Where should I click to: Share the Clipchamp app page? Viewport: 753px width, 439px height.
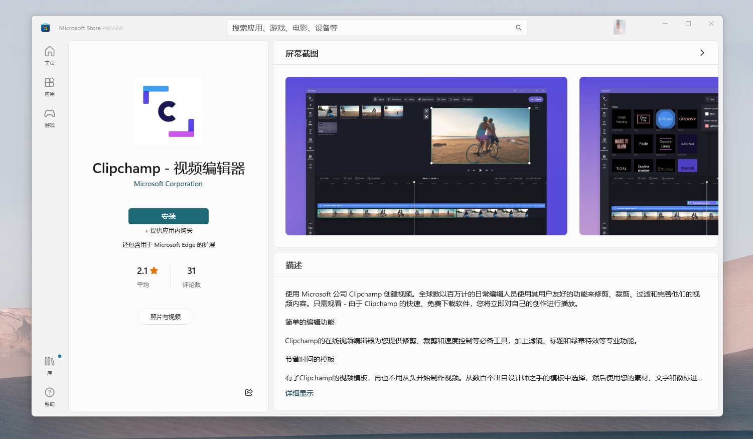click(249, 392)
